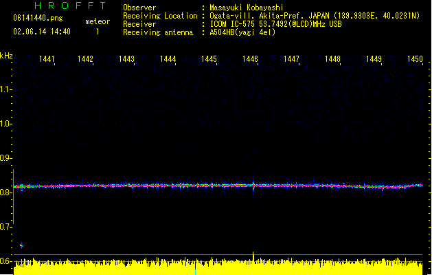Click the 0.7 kHz axis label
The image size is (432, 275).
(7, 227)
